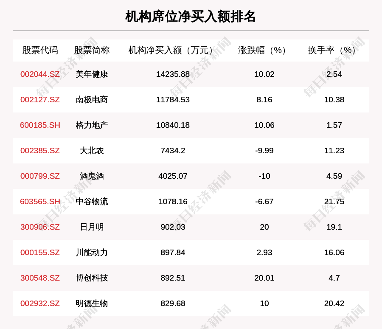The height and width of the screenshot is (329, 382).
Task: Open stock code 002932.SZ
Action: pyautogui.click(x=40, y=304)
